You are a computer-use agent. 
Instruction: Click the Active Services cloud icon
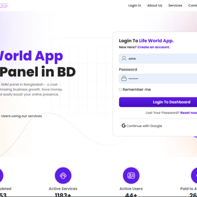click(x=63, y=175)
